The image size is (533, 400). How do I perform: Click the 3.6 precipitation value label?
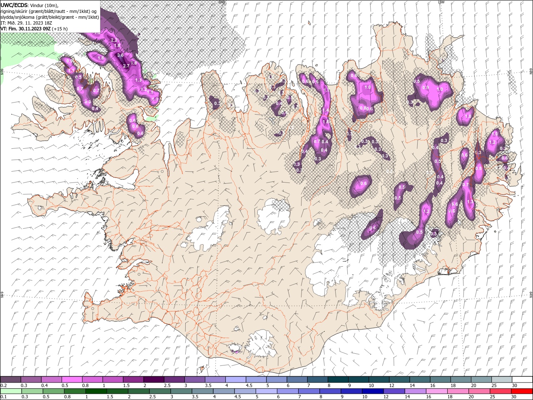click(x=121, y=55)
